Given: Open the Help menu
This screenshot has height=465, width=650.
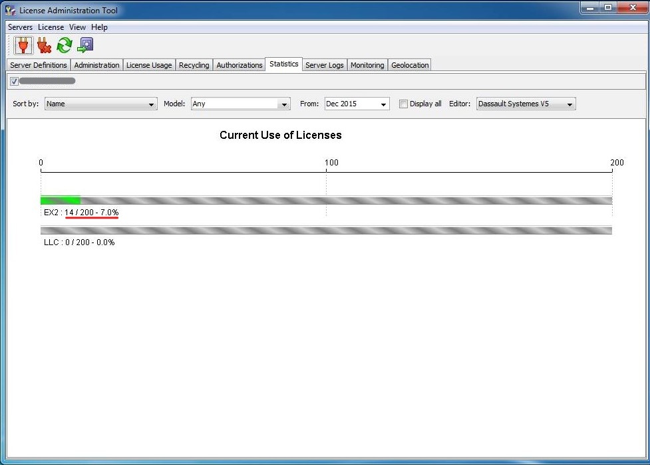Looking at the screenshot, I should [x=99, y=27].
